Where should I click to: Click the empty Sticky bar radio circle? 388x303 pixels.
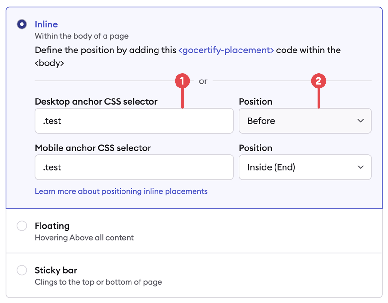pos(22,270)
